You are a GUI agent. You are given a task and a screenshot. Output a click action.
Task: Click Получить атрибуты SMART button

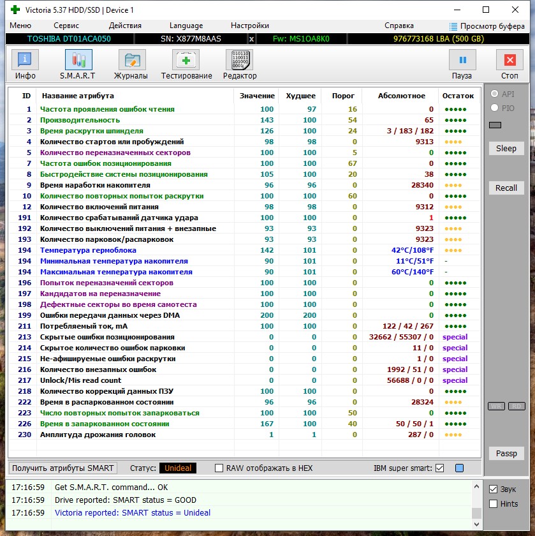click(63, 468)
